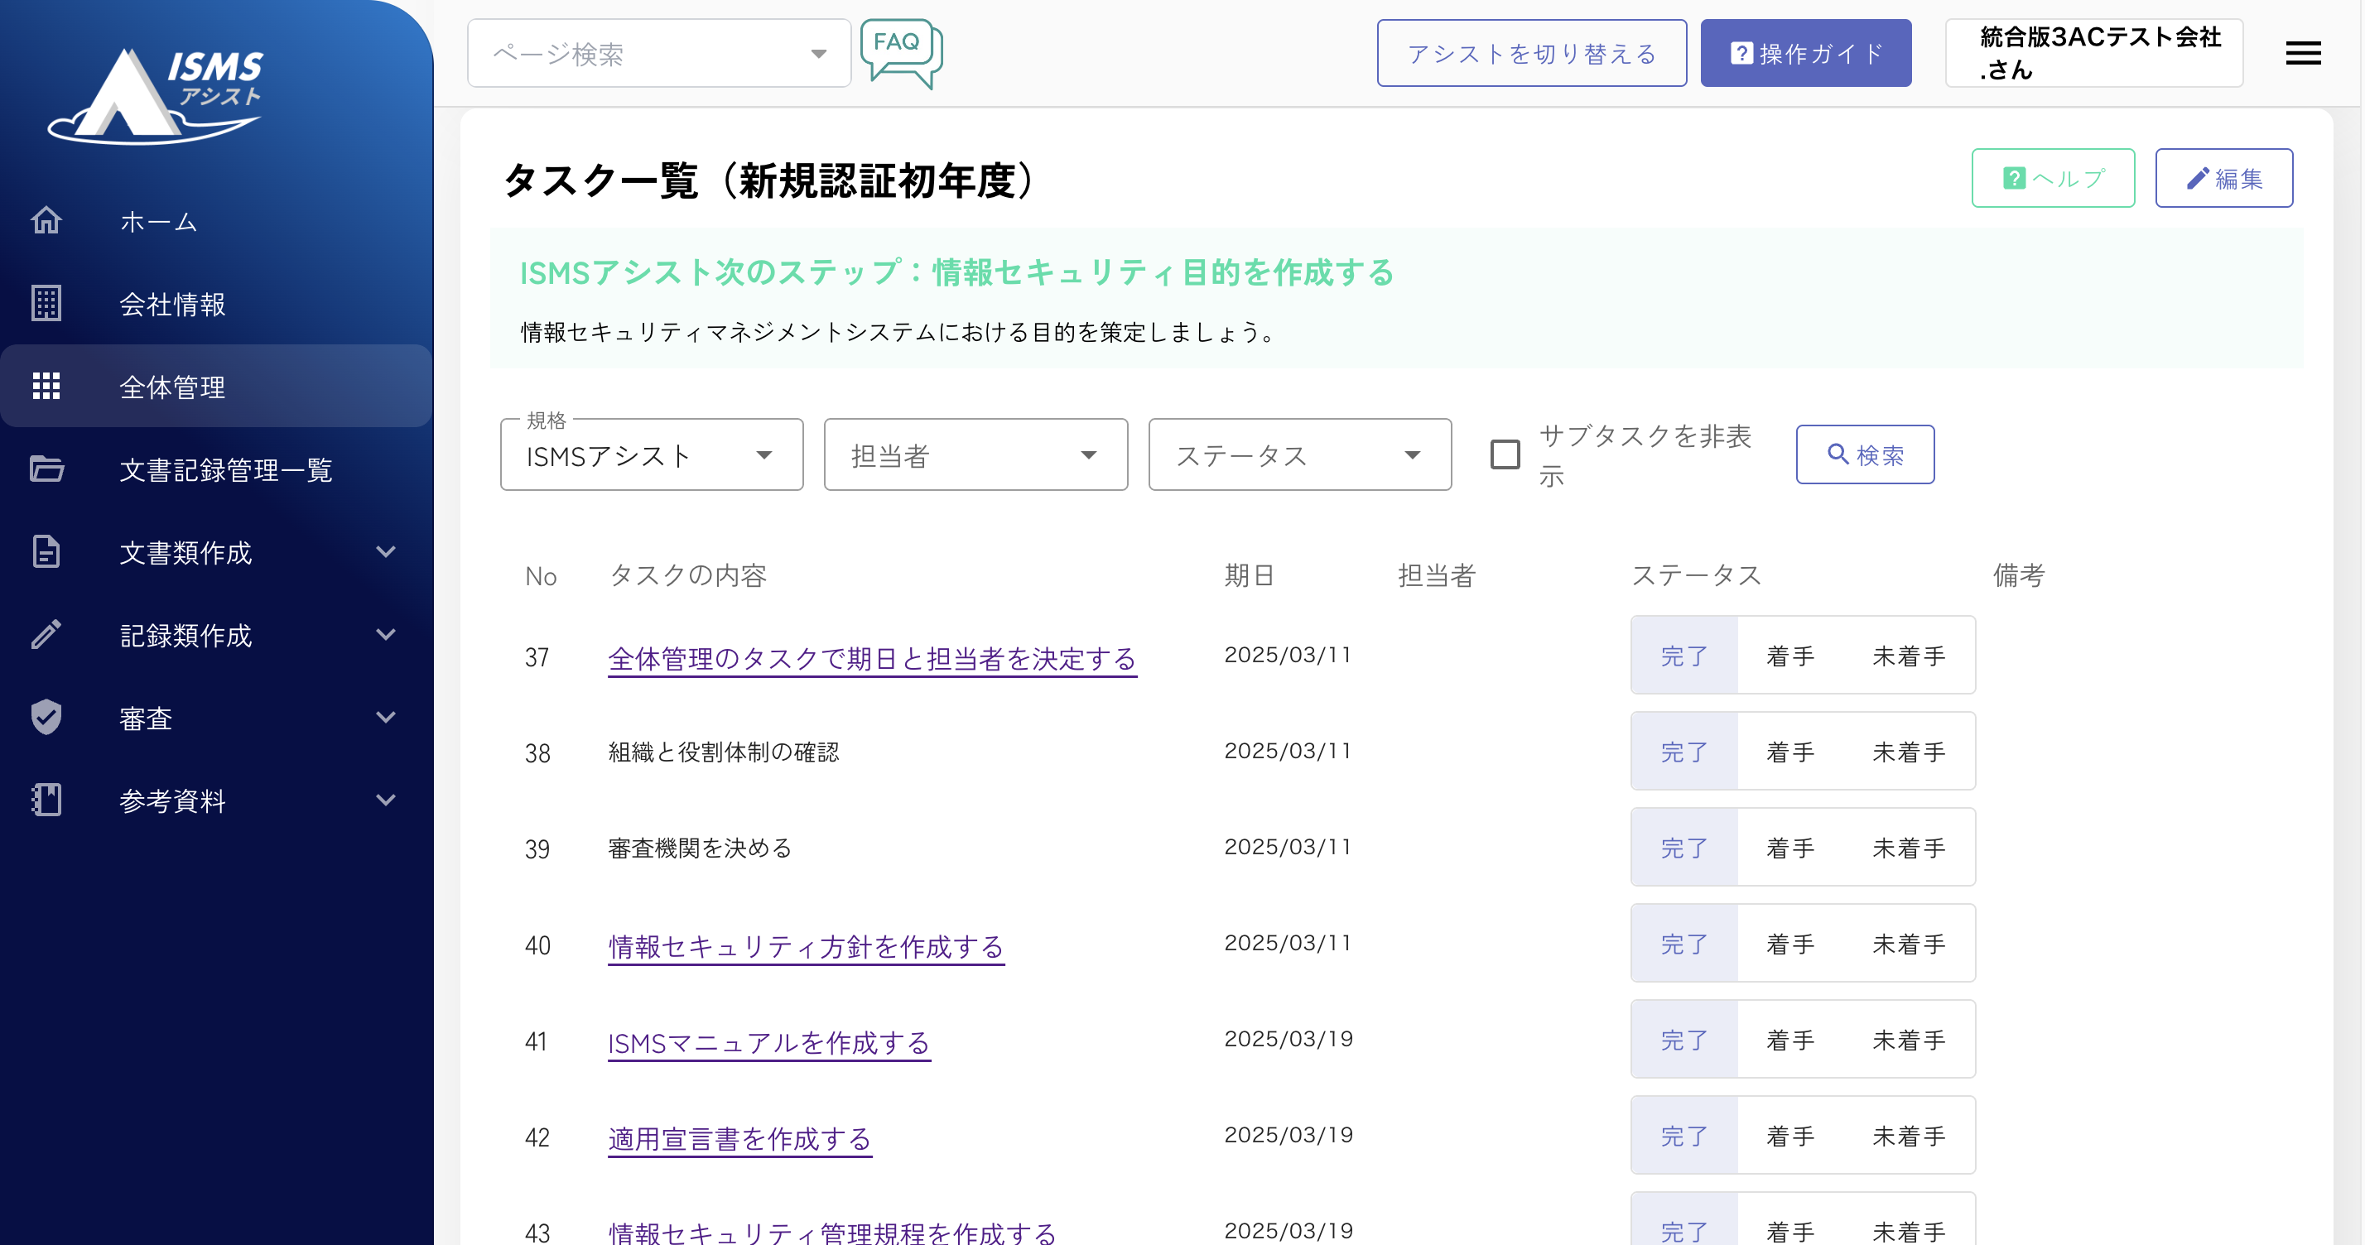2365x1245 pixels.
Task: Open the 適用宣言書を作成する task link
Action: 739,1138
